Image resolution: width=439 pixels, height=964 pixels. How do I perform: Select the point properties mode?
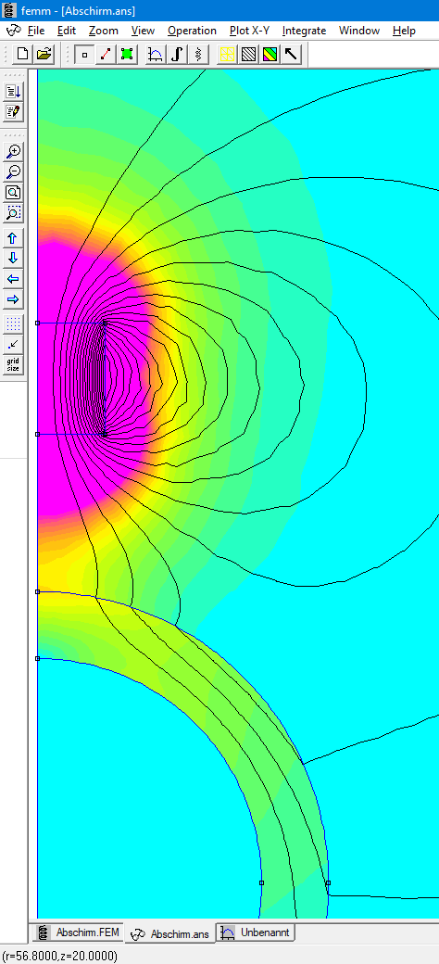pyautogui.click(x=84, y=54)
